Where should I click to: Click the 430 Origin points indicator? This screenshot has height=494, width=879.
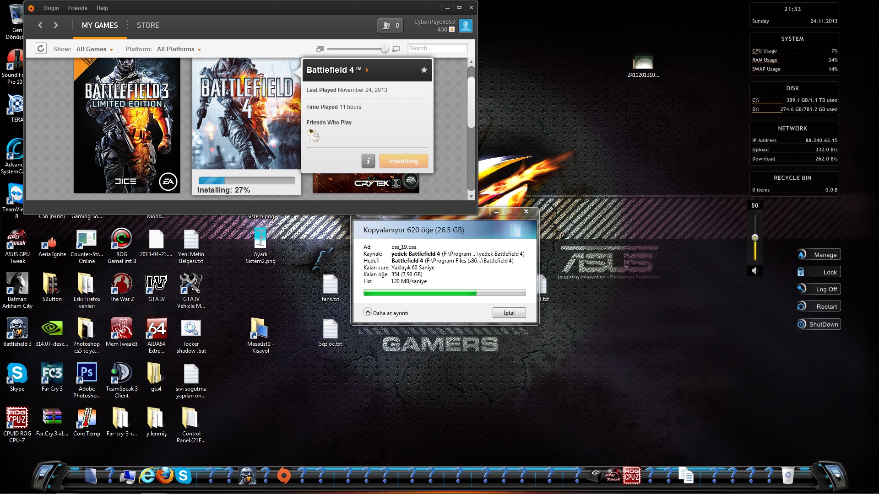[446, 30]
